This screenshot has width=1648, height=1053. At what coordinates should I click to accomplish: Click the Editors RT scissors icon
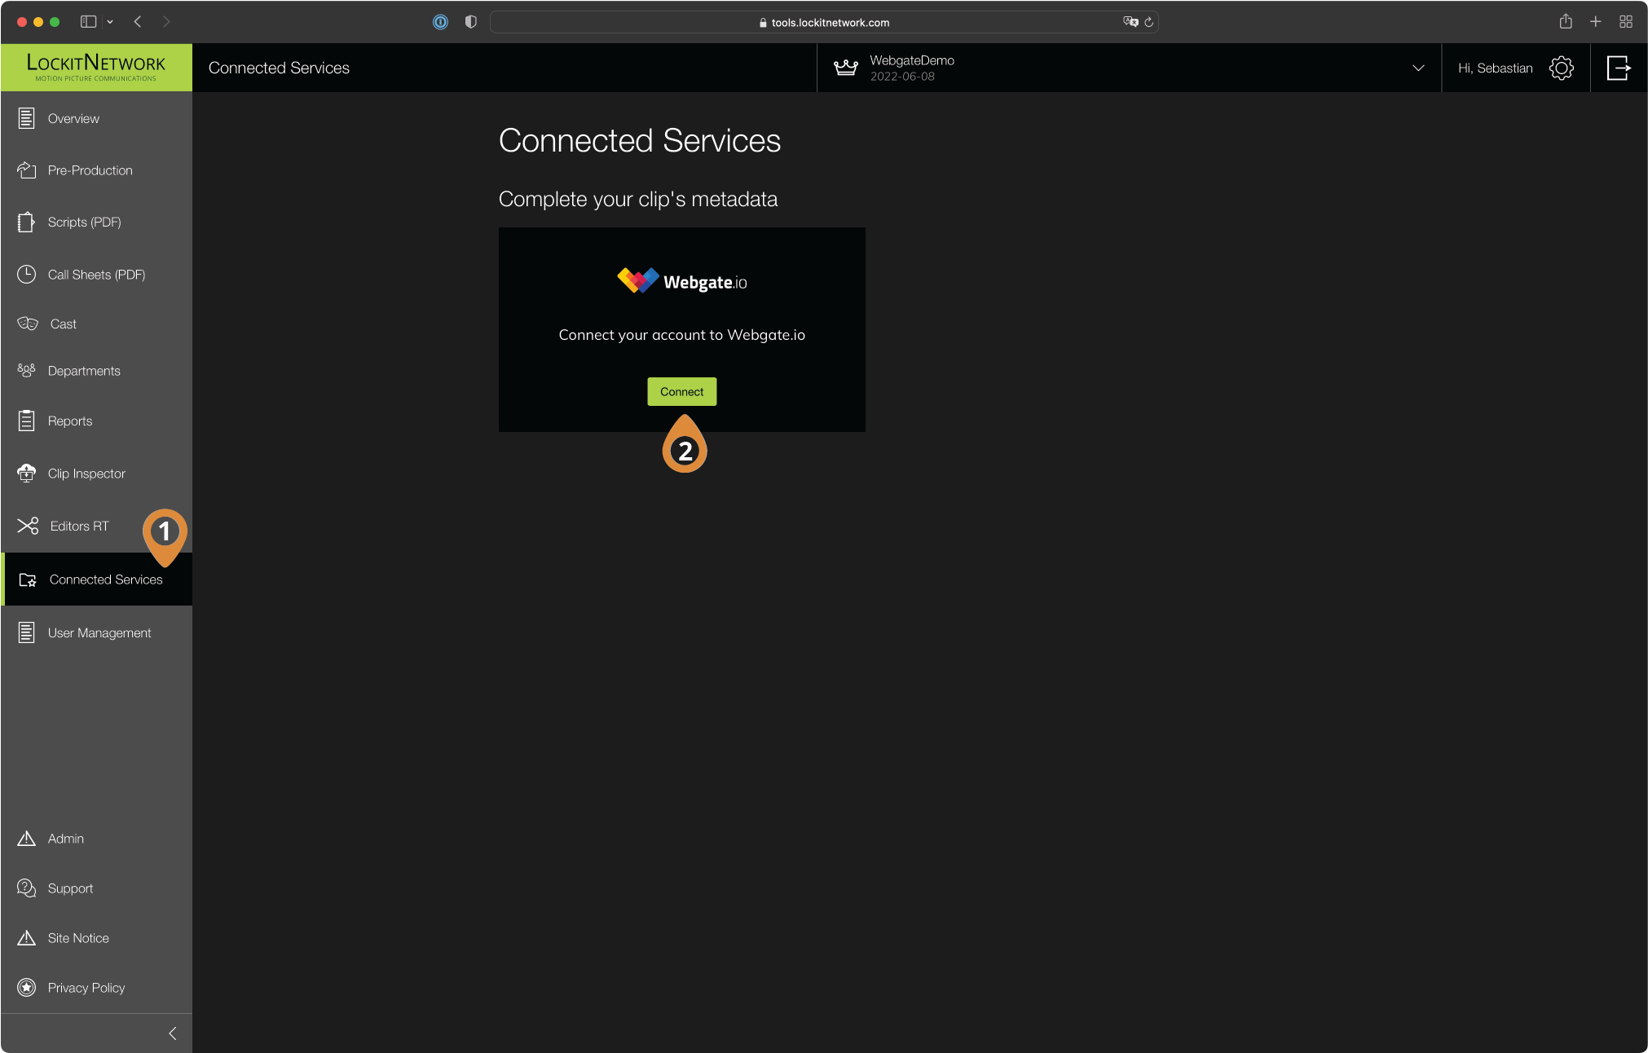coord(28,526)
